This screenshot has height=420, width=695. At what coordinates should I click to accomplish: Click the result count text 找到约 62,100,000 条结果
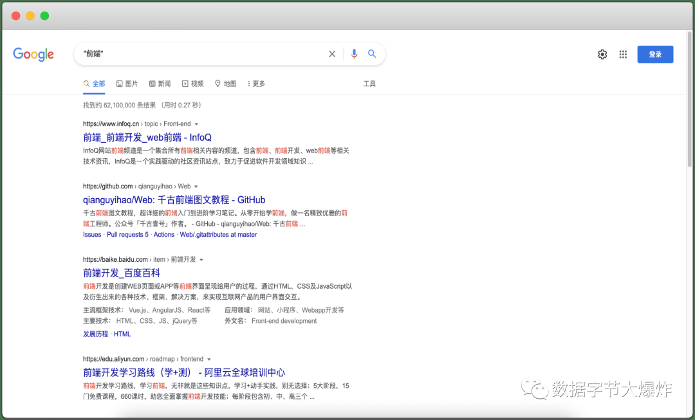pos(119,105)
